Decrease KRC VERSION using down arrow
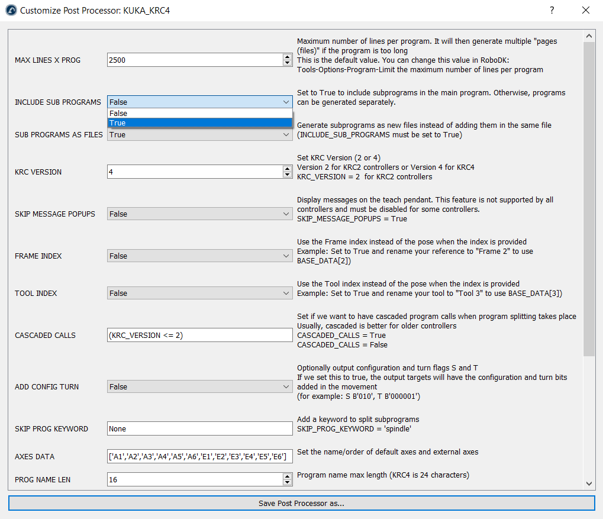 click(x=287, y=175)
